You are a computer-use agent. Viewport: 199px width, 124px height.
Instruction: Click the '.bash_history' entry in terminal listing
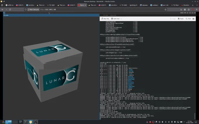pyautogui.click(x=133, y=68)
